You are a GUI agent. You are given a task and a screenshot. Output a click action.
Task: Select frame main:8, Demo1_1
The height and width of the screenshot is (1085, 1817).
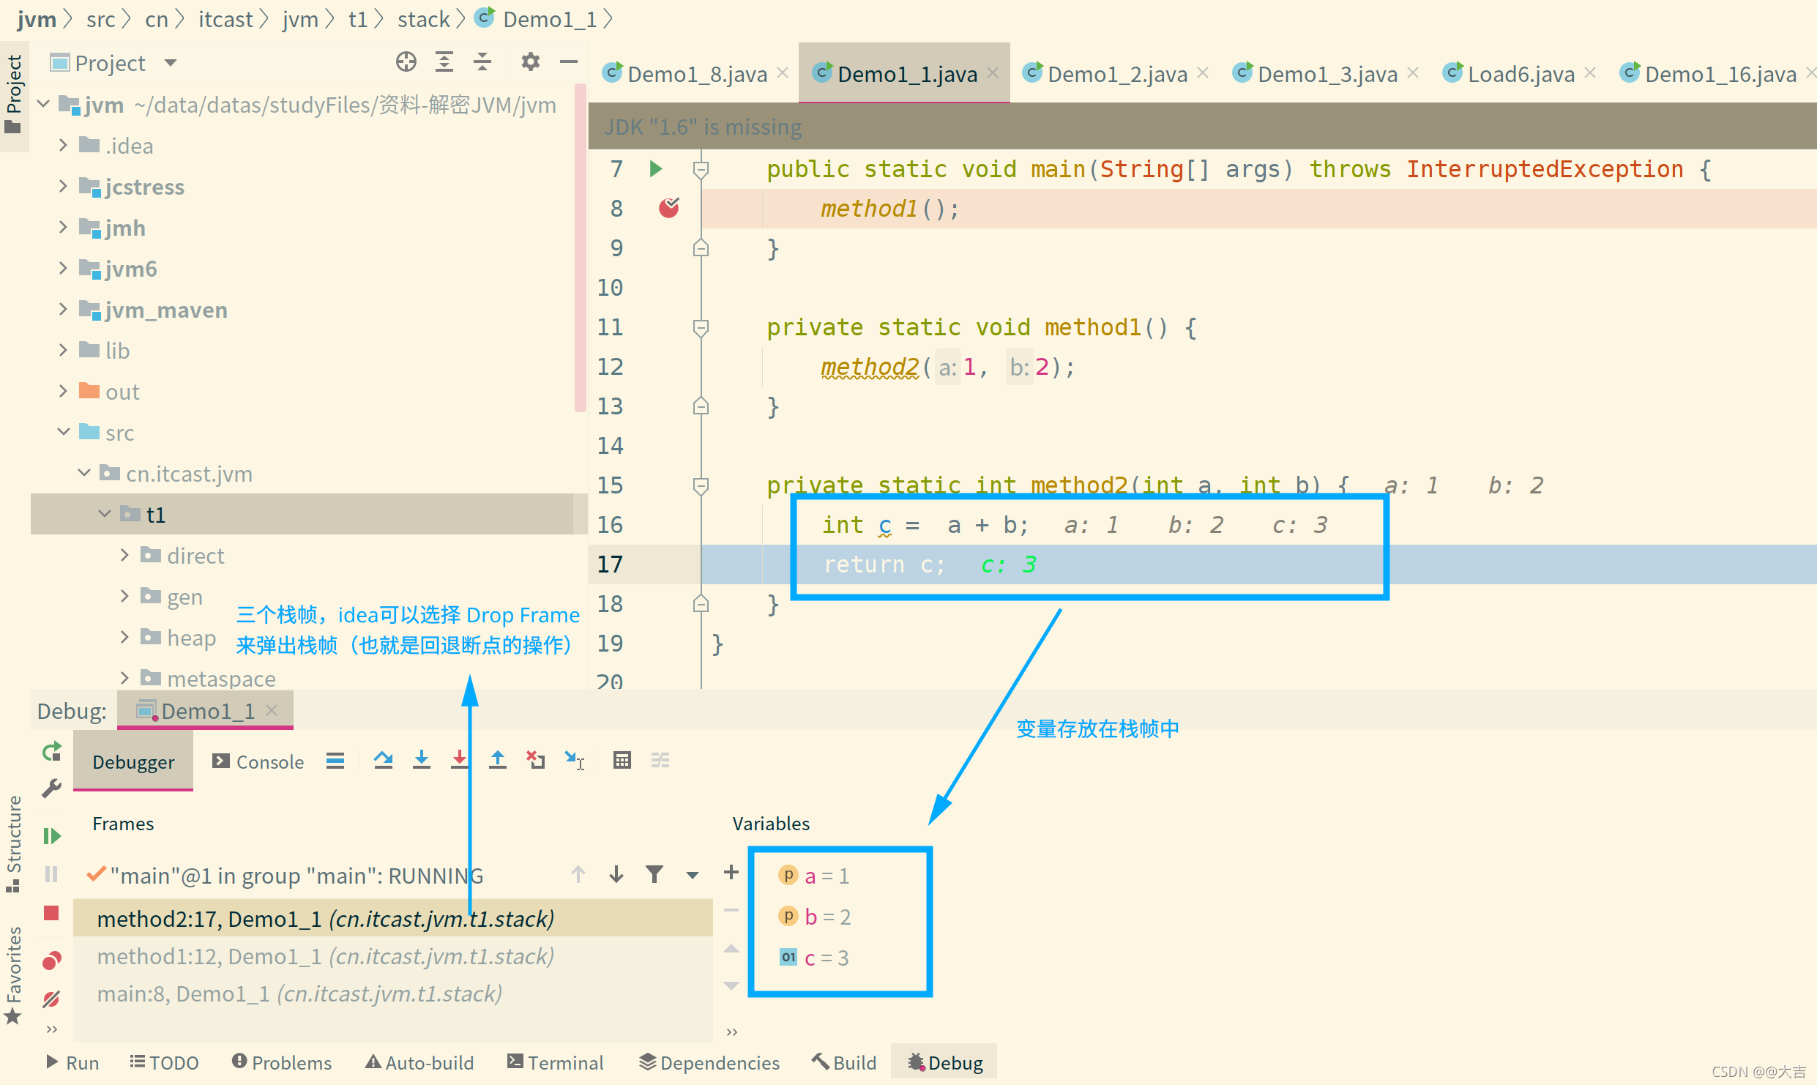click(x=393, y=993)
